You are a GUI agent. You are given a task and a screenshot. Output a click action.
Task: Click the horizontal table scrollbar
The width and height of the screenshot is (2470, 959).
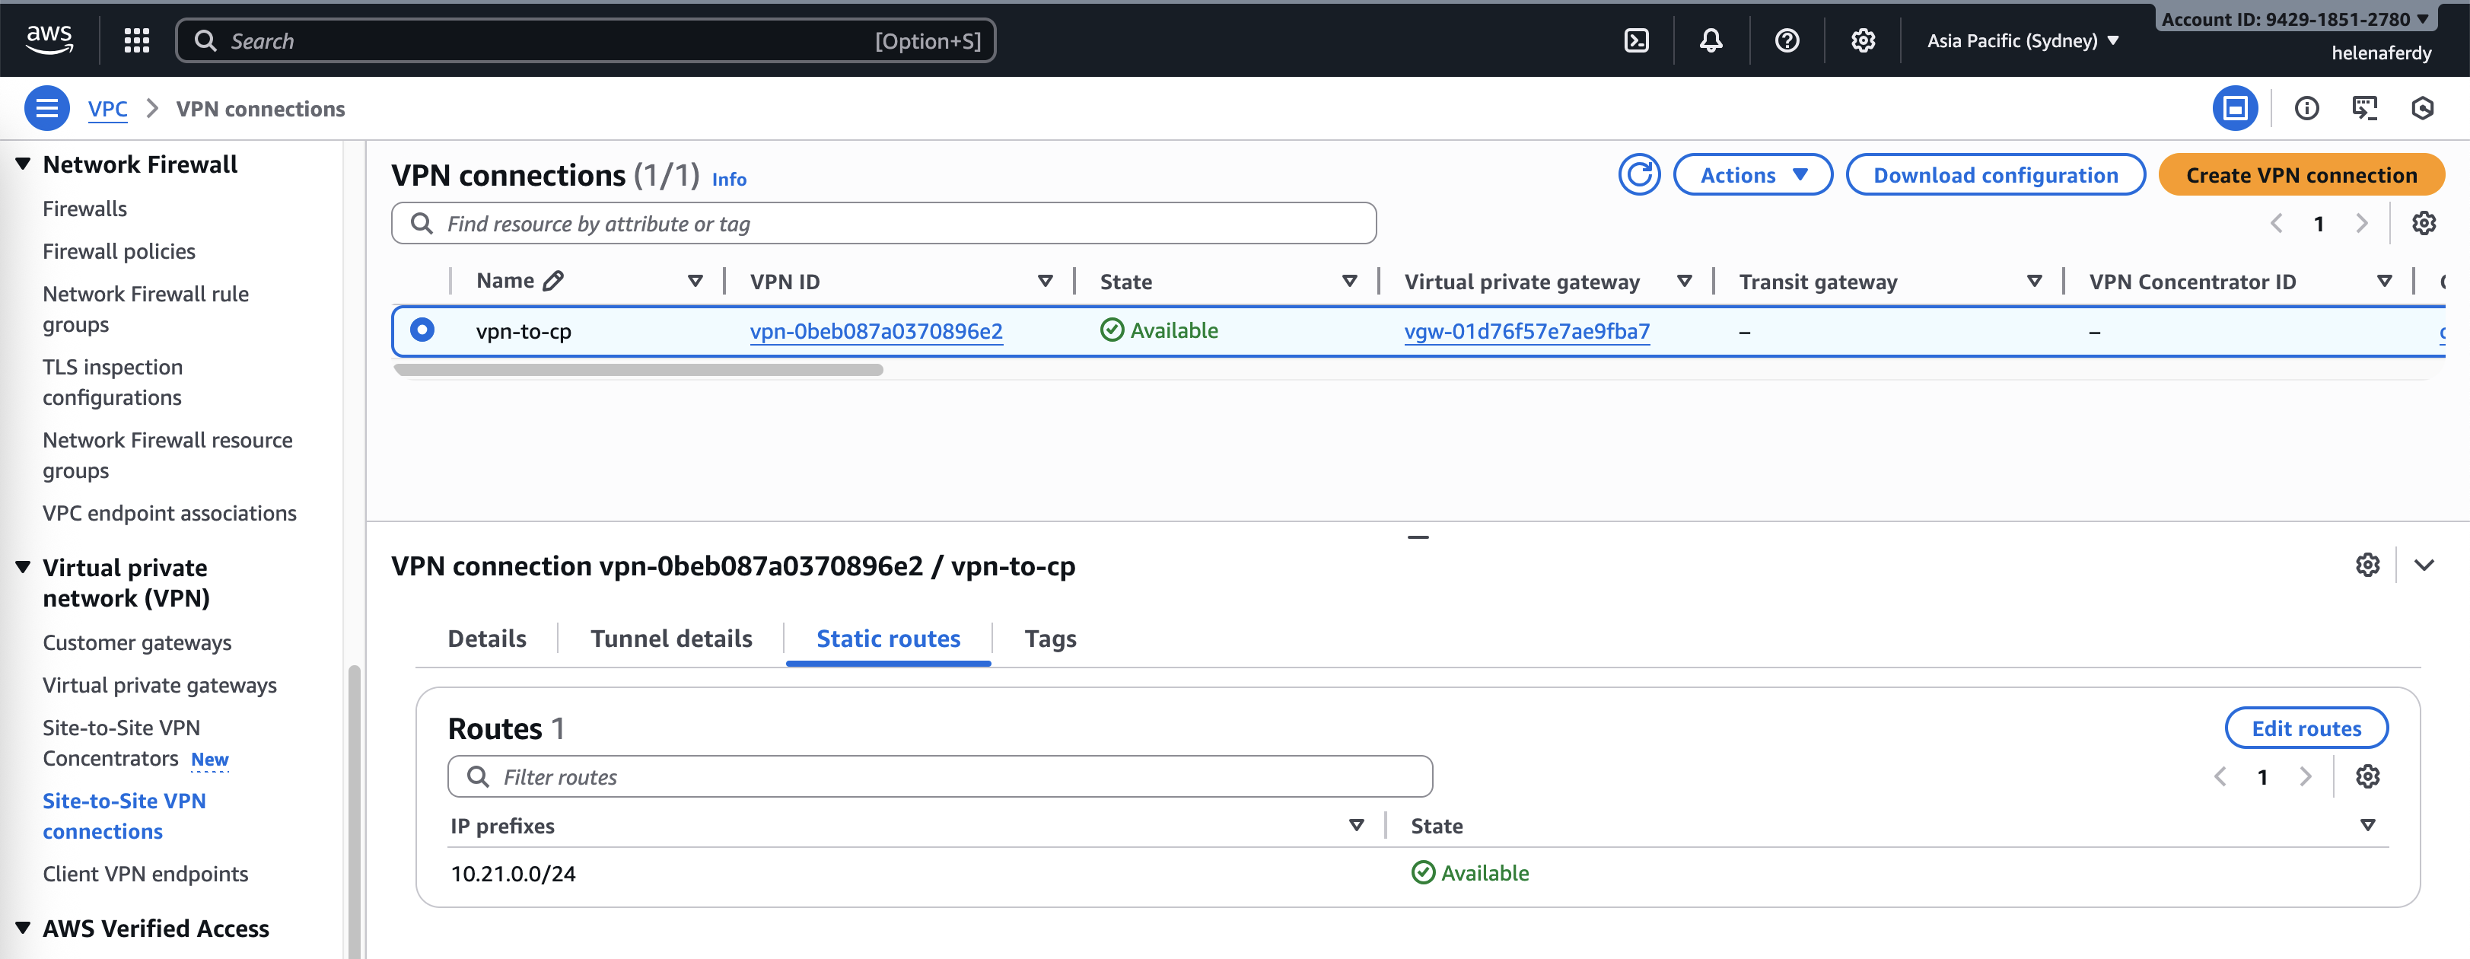pyautogui.click(x=638, y=370)
